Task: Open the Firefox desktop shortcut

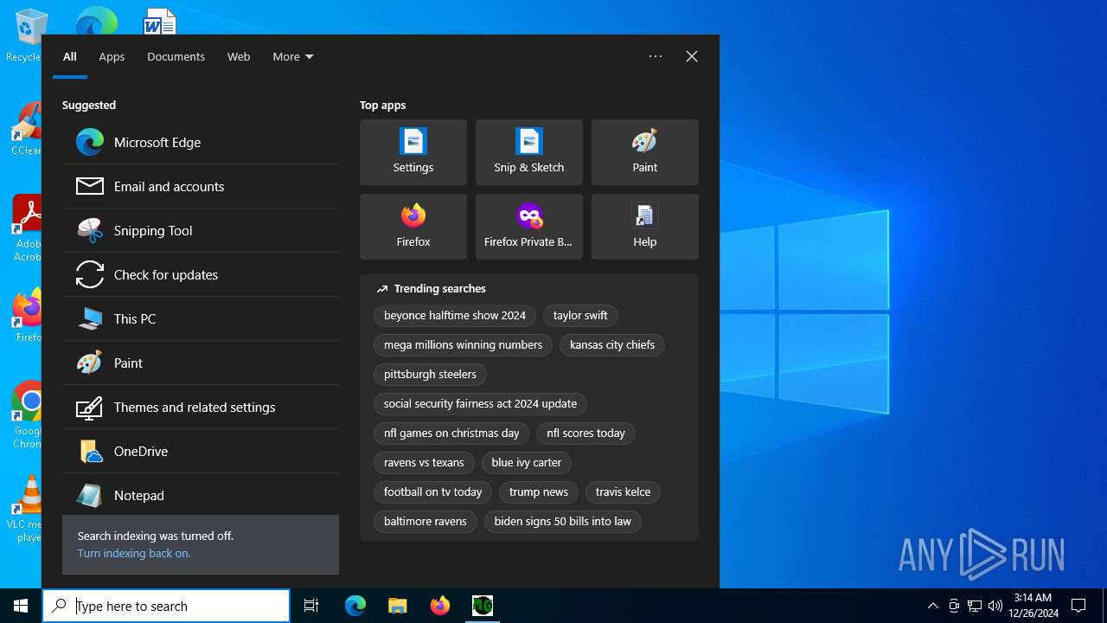Action: [29, 317]
